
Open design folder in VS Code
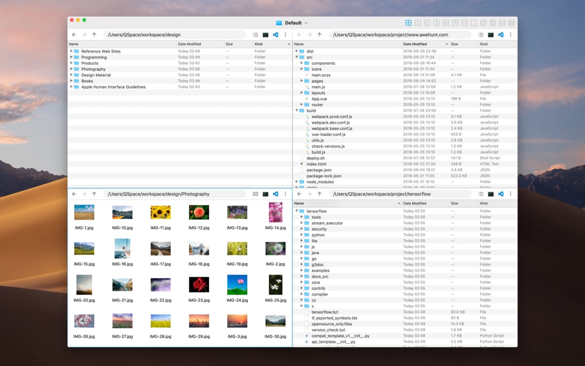tap(275, 35)
